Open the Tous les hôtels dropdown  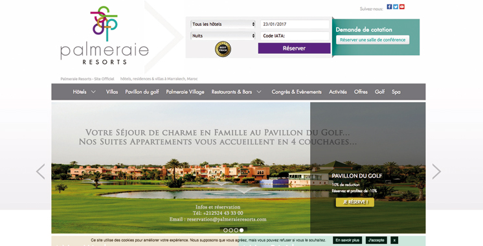[223, 24]
